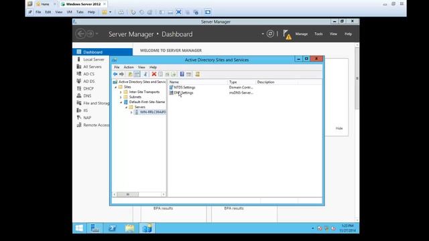Open the Windows Start button
Image resolution: width=429 pixels, height=241 pixels.
point(79,228)
